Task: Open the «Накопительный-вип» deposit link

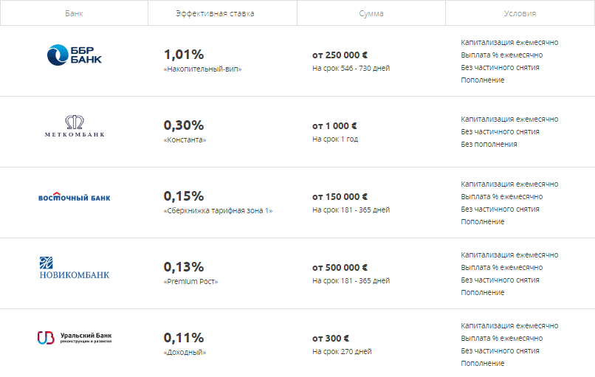Action: (202, 69)
